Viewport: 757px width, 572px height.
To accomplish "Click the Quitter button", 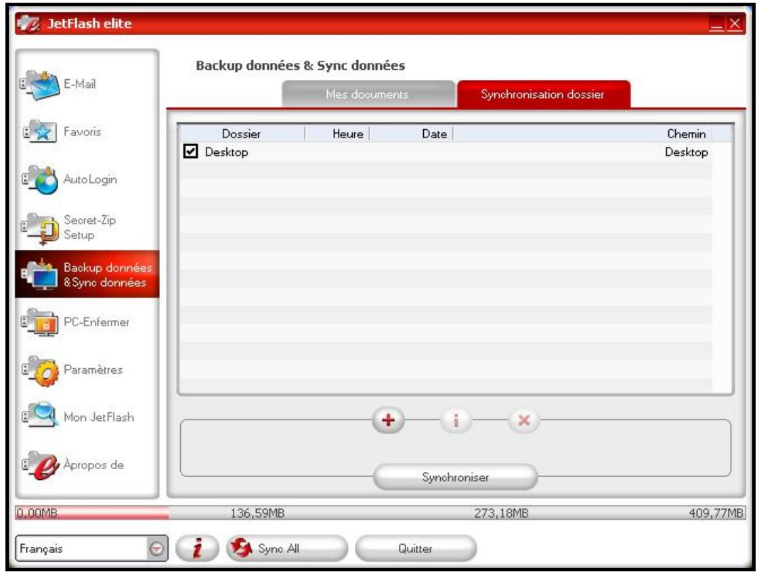I will tap(416, 548).
